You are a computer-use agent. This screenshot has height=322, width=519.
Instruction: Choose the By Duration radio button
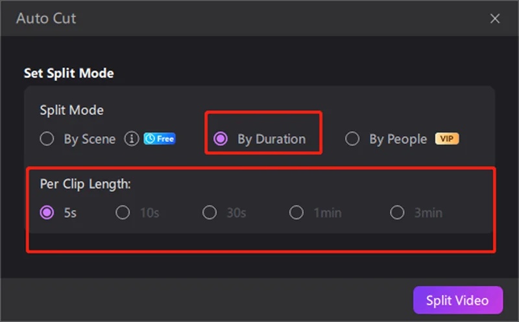pyautogui.click(x=221, y=139)
